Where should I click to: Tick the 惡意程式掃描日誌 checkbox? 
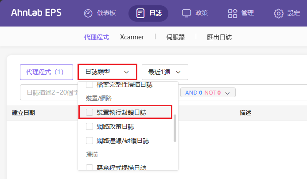tap(89, 167)
